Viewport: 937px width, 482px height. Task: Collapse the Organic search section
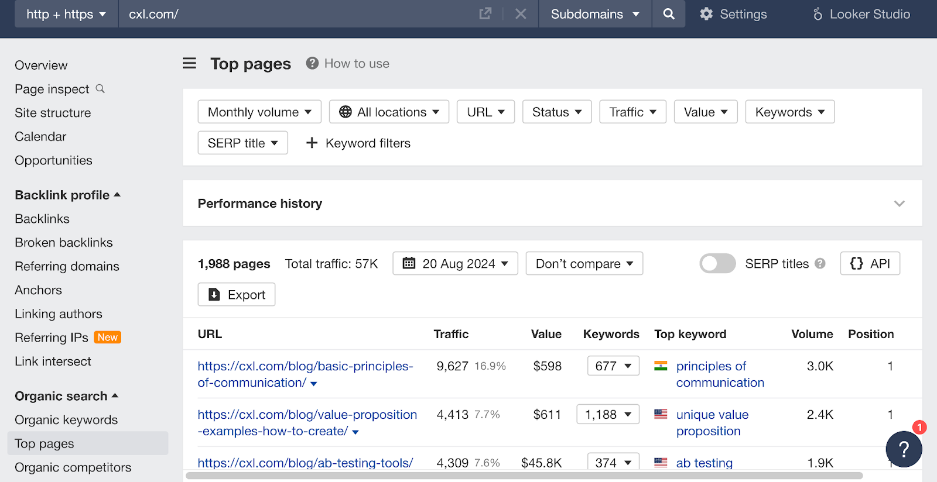(x=66, y=396)
